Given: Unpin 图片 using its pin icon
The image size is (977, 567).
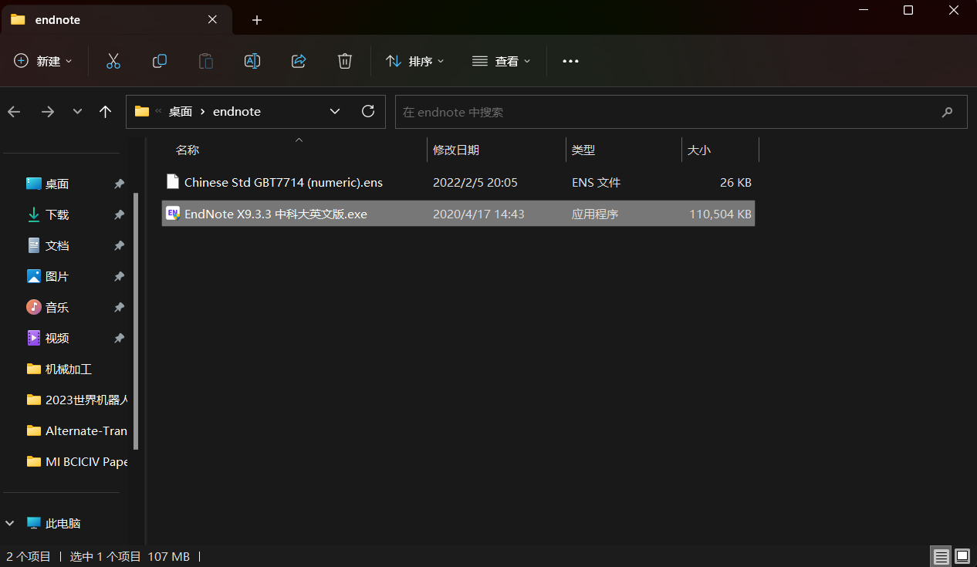Looking at the screenshot, I should pyautogui.click(x=119, y=276).
